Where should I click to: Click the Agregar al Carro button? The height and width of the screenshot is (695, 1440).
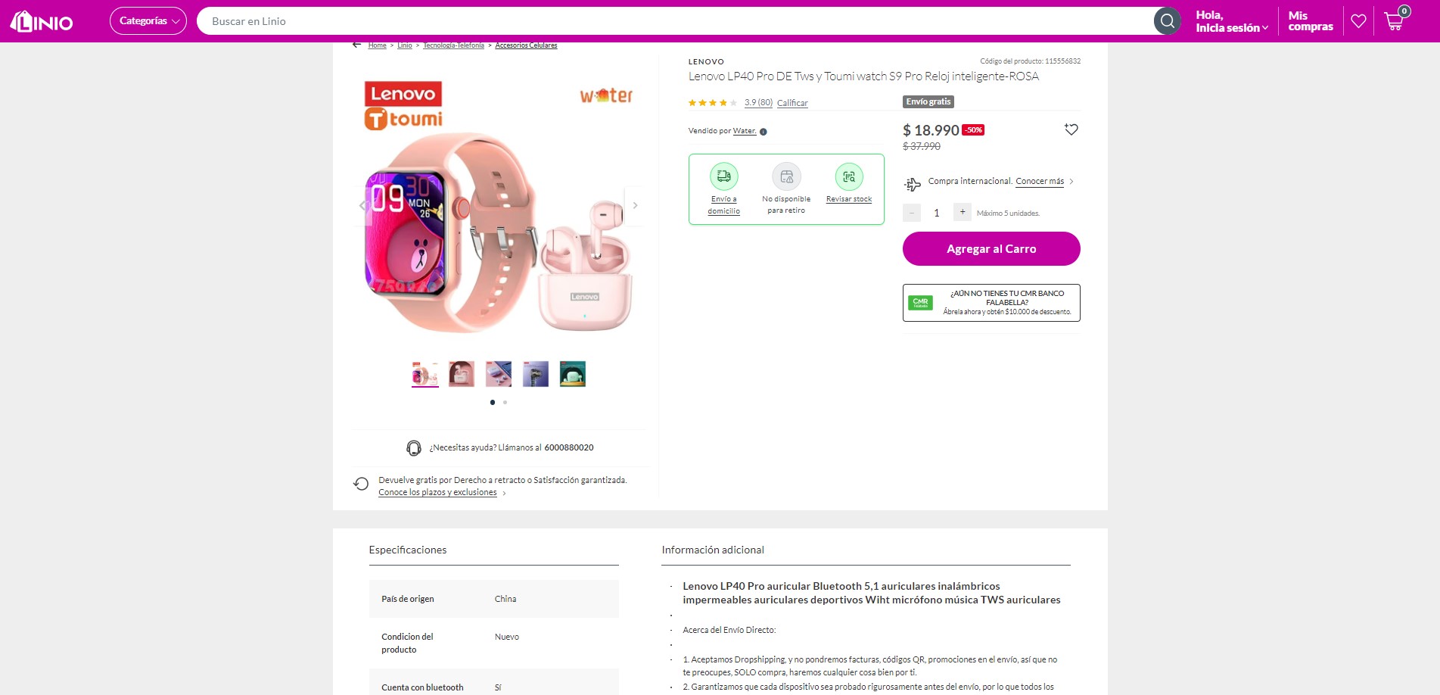coord(991,248)
